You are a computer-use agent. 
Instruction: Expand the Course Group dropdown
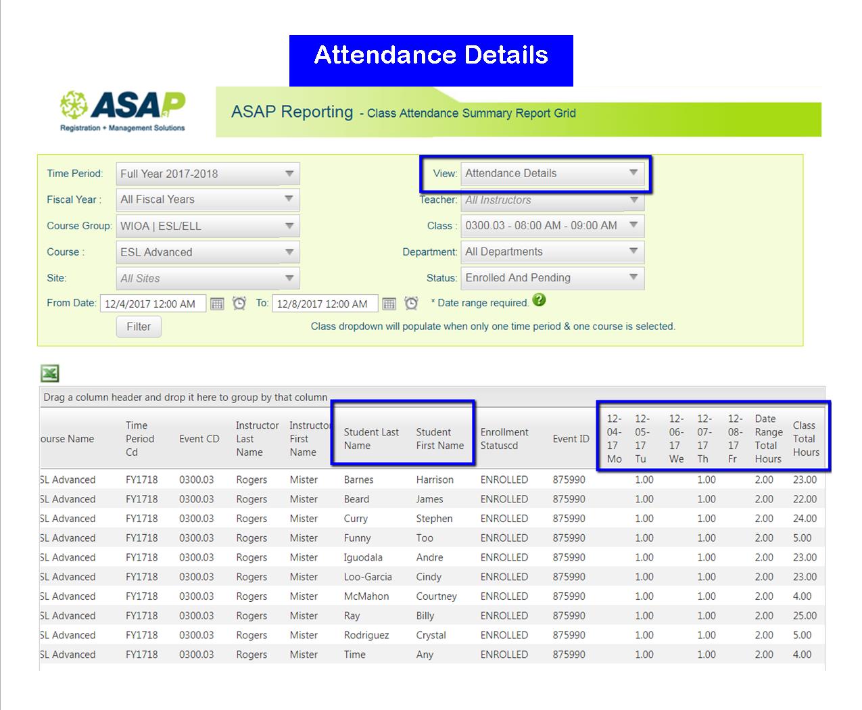click(289, 226)
